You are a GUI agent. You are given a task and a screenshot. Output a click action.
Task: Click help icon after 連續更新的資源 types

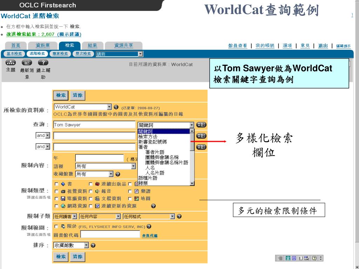point(154,206)
